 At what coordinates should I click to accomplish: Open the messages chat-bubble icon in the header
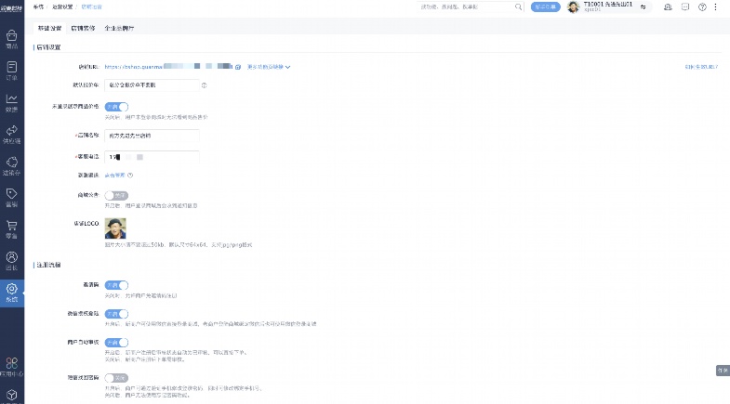(684, 7)
